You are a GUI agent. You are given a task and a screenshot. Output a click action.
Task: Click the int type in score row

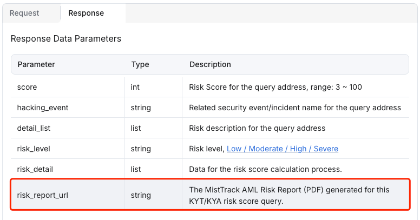(135, 87)
